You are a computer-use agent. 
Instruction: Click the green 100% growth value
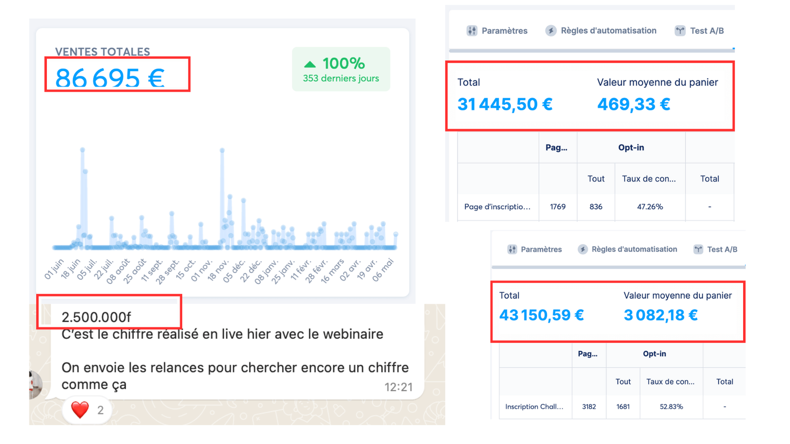(x=343, y=64)
